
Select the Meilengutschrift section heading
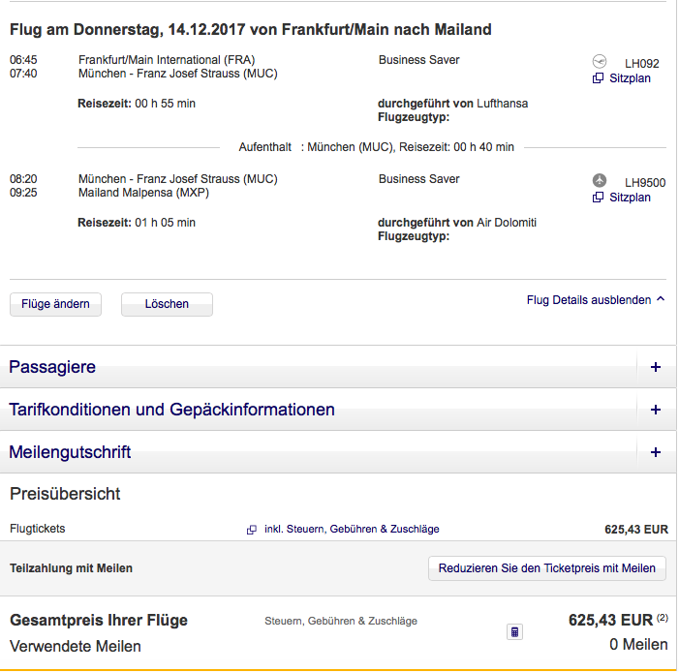point(70,453)
